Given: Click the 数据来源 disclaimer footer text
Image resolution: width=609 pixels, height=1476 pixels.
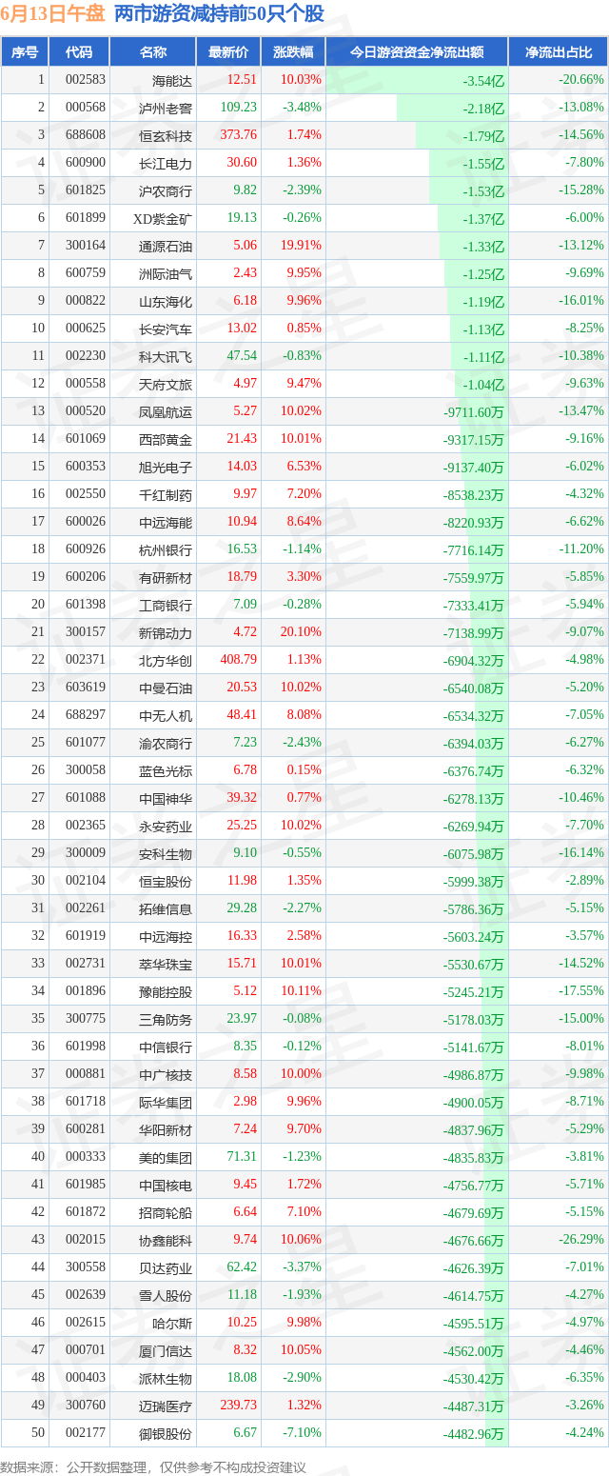Looking at the screenshot, I should (x=153, y=1467).
